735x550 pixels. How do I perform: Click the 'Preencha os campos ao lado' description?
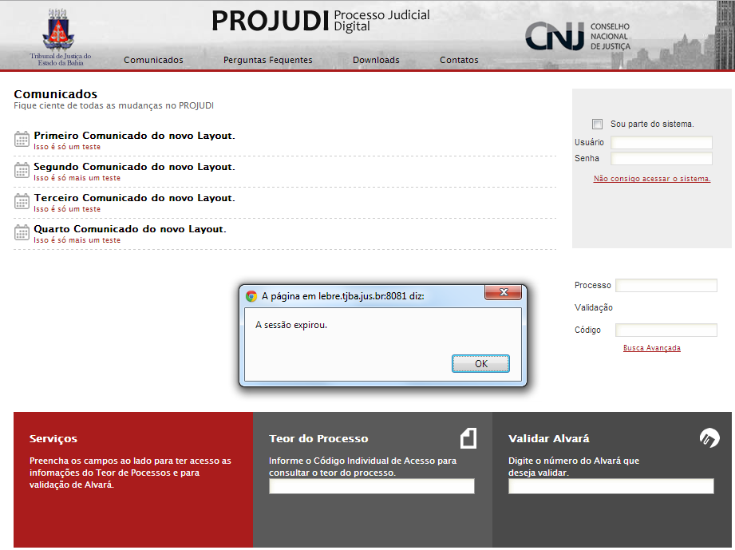[x=130, y=473]
